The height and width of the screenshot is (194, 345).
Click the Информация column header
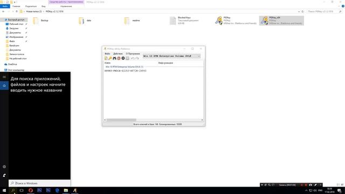(x=165, y=63)
